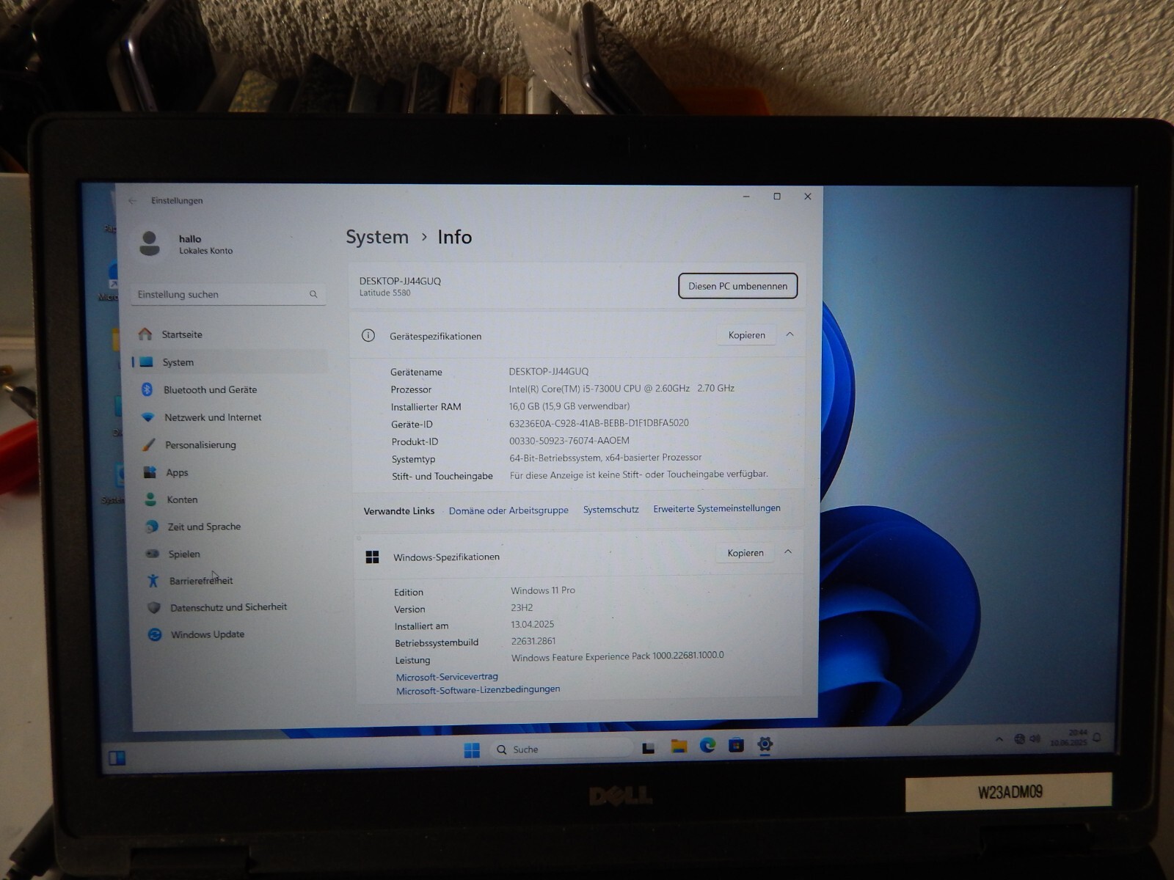Image resolution: width=1174 pixels, height=880 pixels.
Task: Click the back arrow in Einstellungen
Action: click(133, 200)
